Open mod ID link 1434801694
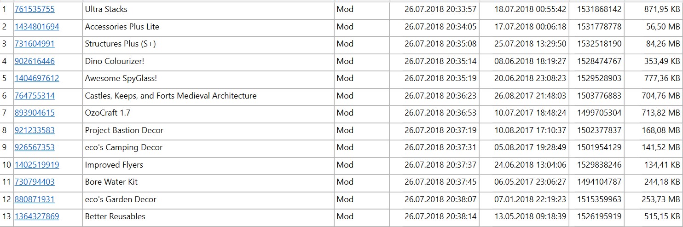Screen dimensions: 683x227 (x=37, y=27)
